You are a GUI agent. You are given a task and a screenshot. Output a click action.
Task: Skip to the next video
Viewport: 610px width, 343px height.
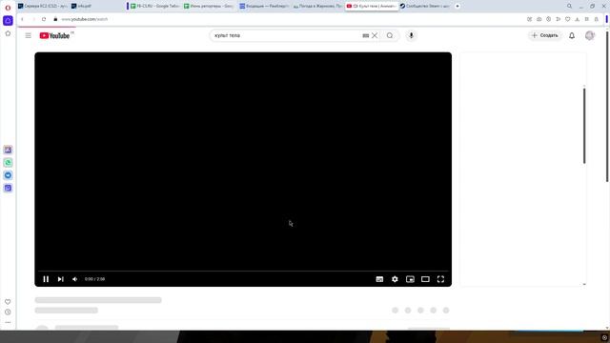61,279
